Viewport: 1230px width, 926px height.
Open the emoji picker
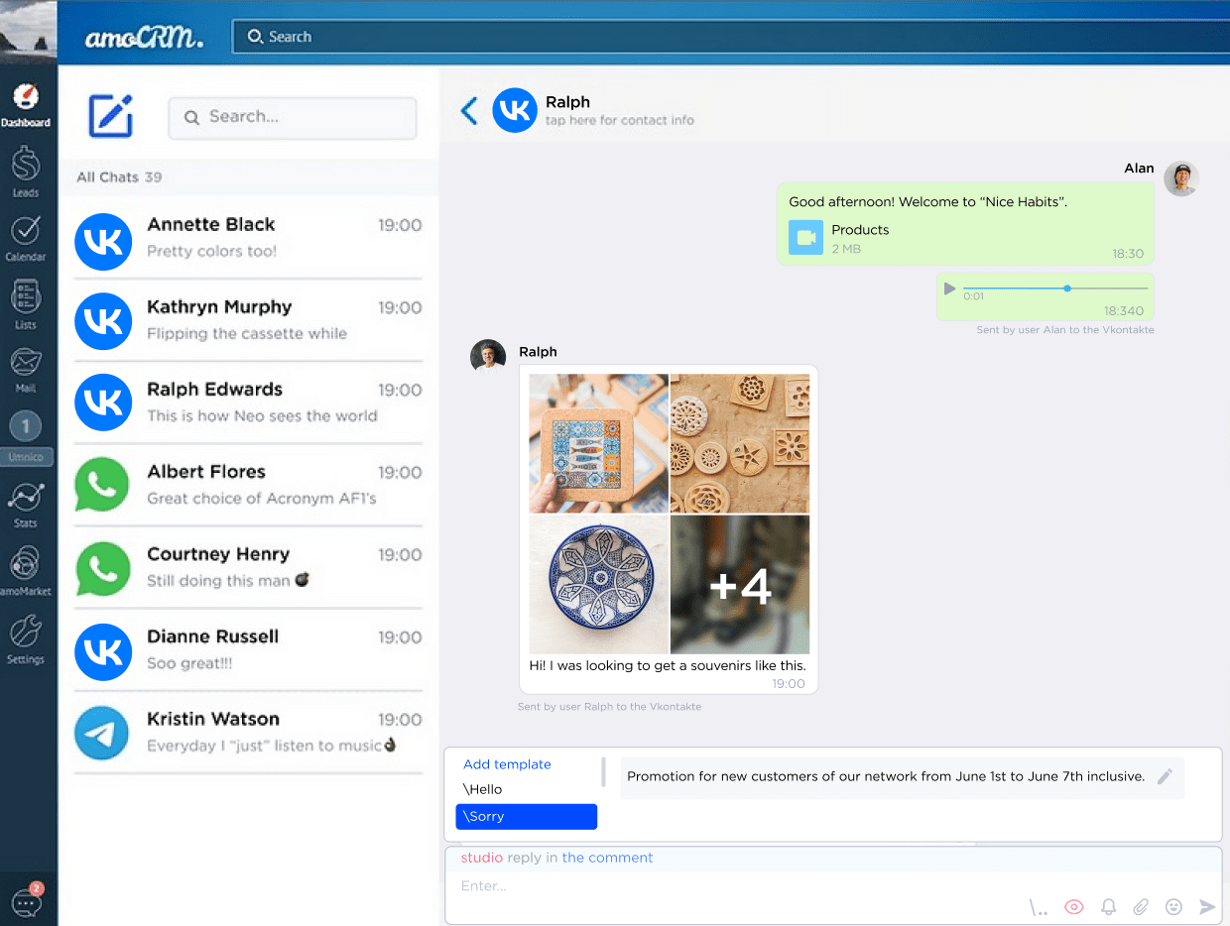1173,906
